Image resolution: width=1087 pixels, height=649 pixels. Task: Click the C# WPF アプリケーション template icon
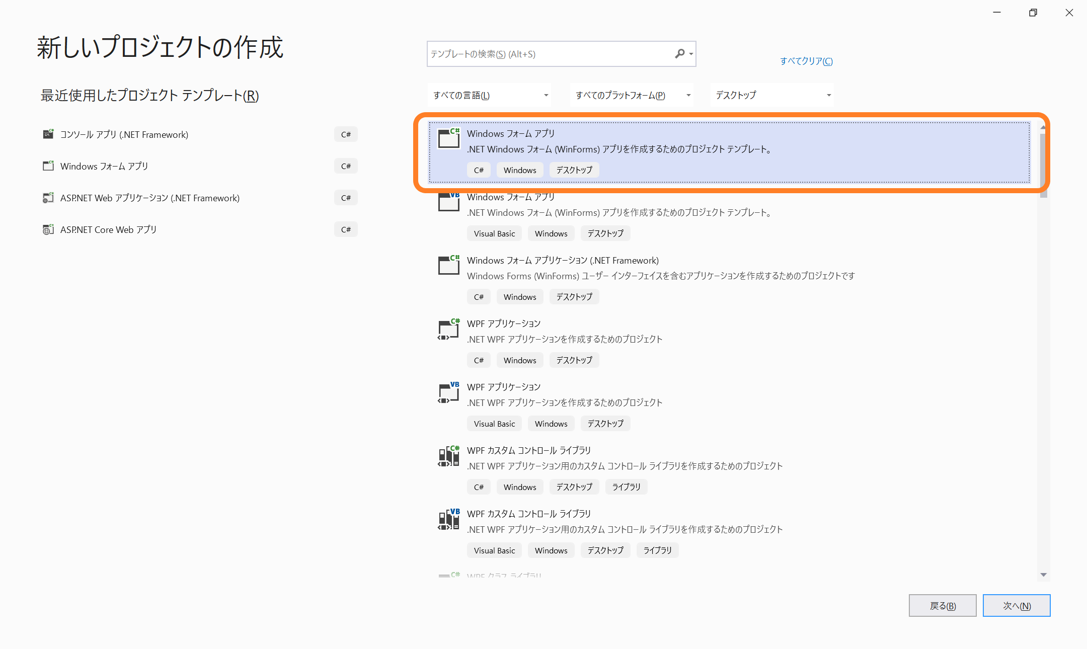tap(449, 329)
